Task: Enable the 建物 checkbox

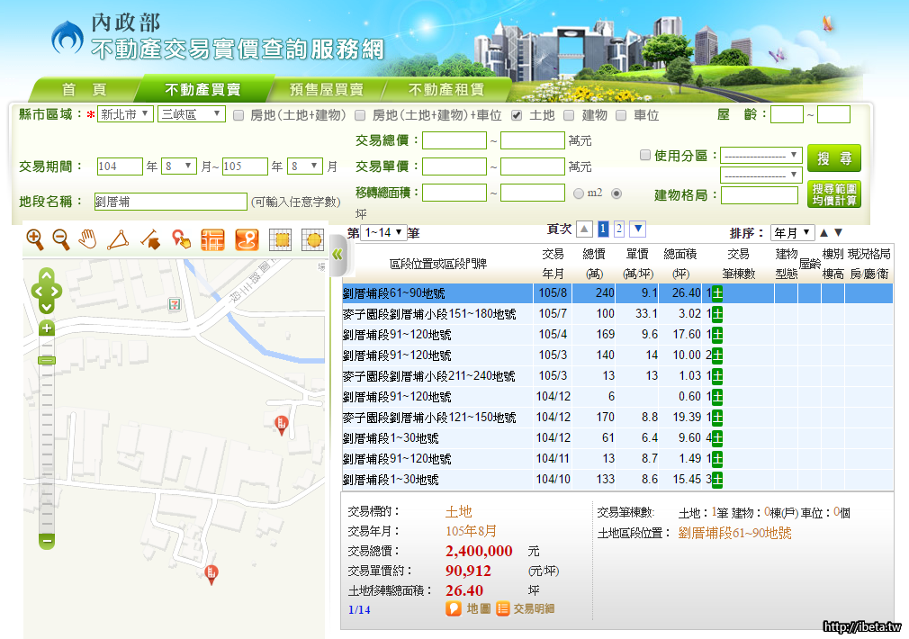Action: coord(569,115)
